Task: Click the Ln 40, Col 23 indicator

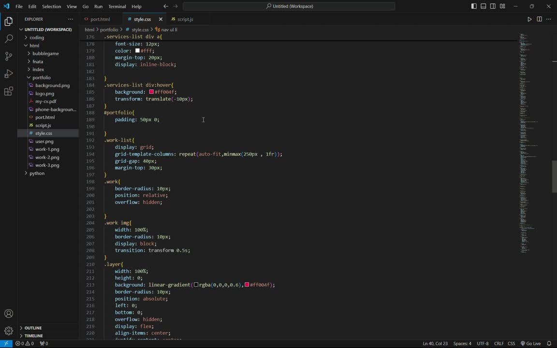Action: (x=435, y=343)
